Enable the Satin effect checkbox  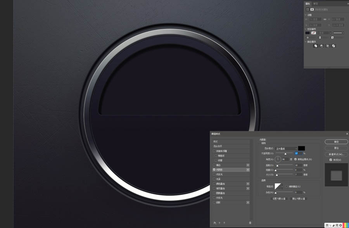pyautogui.click(x=214, y=179)
